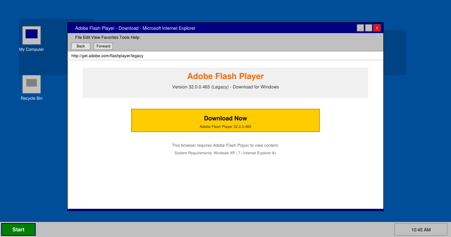Click the Forward navigation button

click(103, 46)
